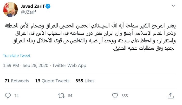Click the 355 count beside the heart
The width and height of the screenshot is (182, 105).
pos(125,96)
